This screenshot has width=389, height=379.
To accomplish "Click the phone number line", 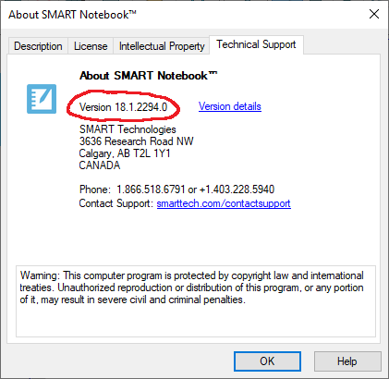I will pos(176,189).
